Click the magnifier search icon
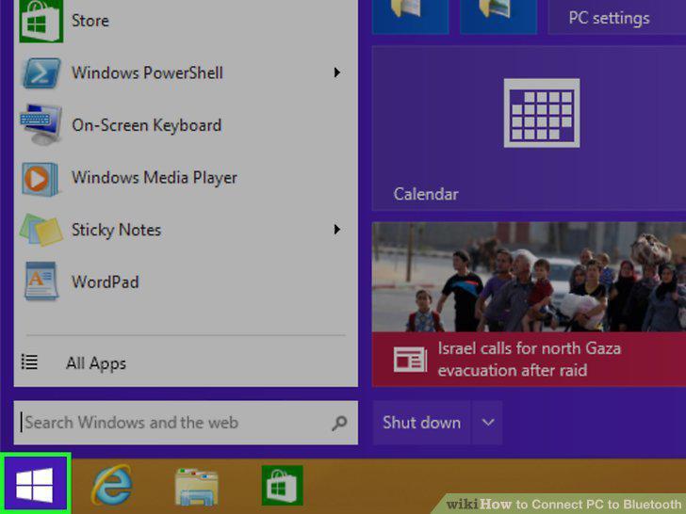 [x=339, y=423]
